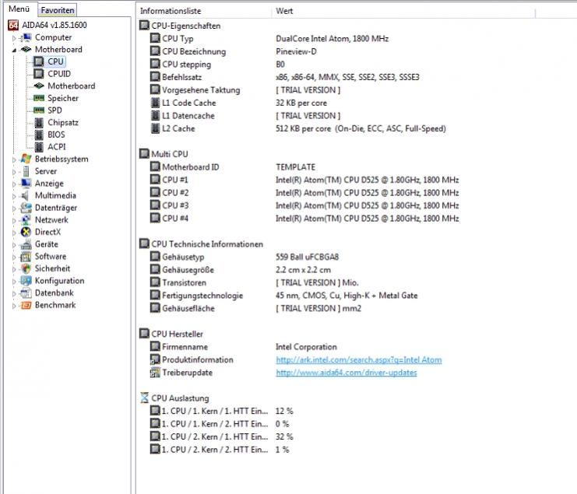Select the Firmenname row
Screen dimensions: 577x494
(x=243, y=347)
